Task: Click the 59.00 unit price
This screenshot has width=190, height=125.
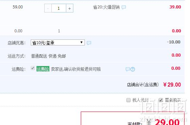Action: point(18,7)
